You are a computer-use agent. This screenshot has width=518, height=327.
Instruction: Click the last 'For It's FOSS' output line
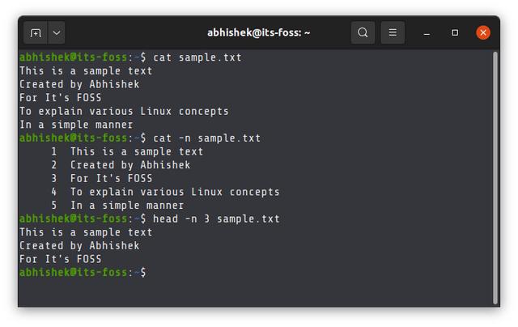[x=61, y=259]
